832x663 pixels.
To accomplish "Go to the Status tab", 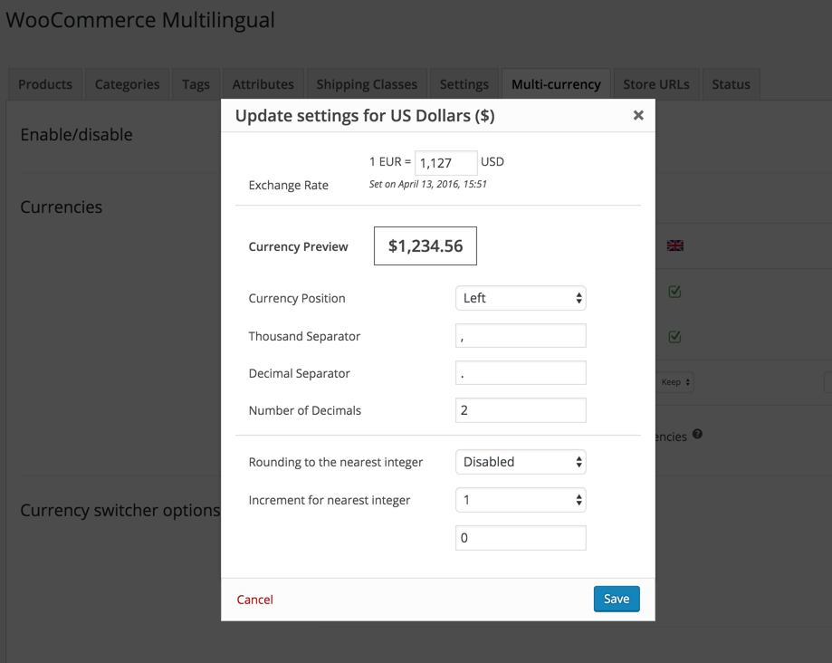I will [731, 84].
